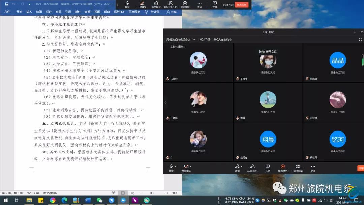
Task: Open 更多 options in top sharing toolbar
Action: (x=200, y=5)
